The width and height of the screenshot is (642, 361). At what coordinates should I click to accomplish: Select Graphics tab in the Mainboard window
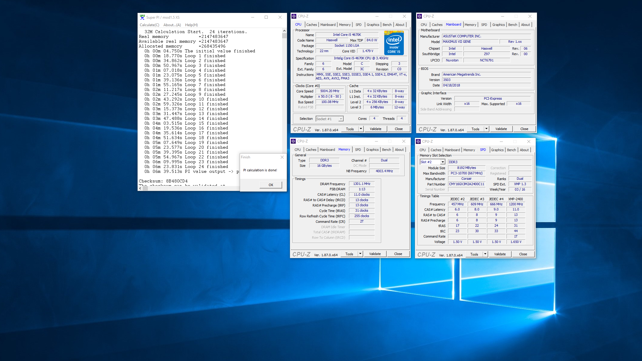pyautogui.click(x=498, y=25)
